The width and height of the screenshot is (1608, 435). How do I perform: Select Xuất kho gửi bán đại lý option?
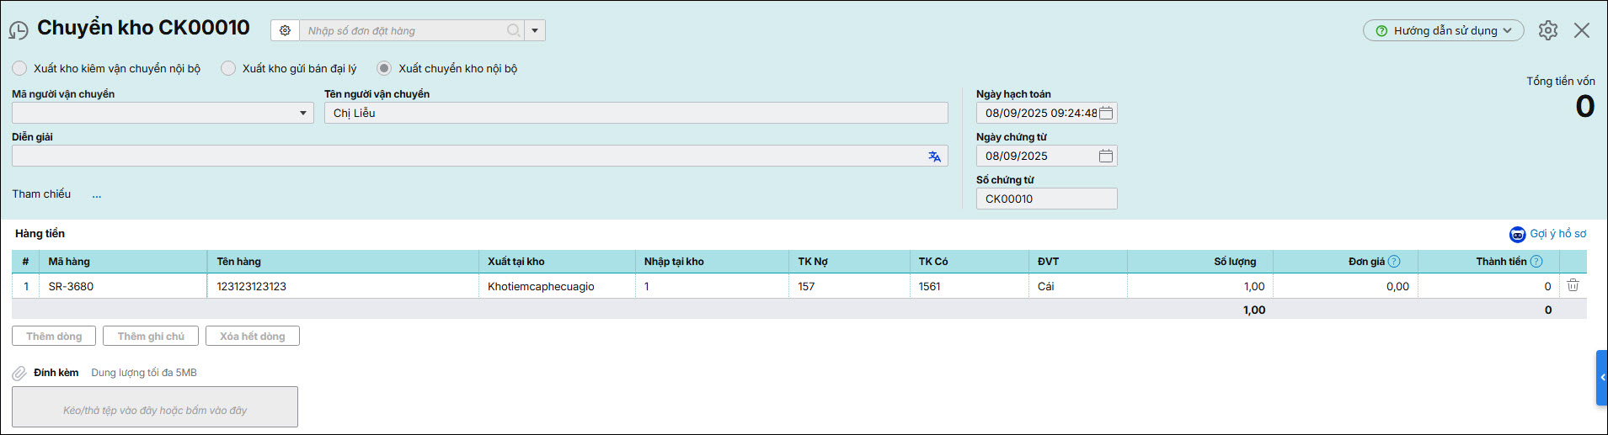click(x=228, y=68)
